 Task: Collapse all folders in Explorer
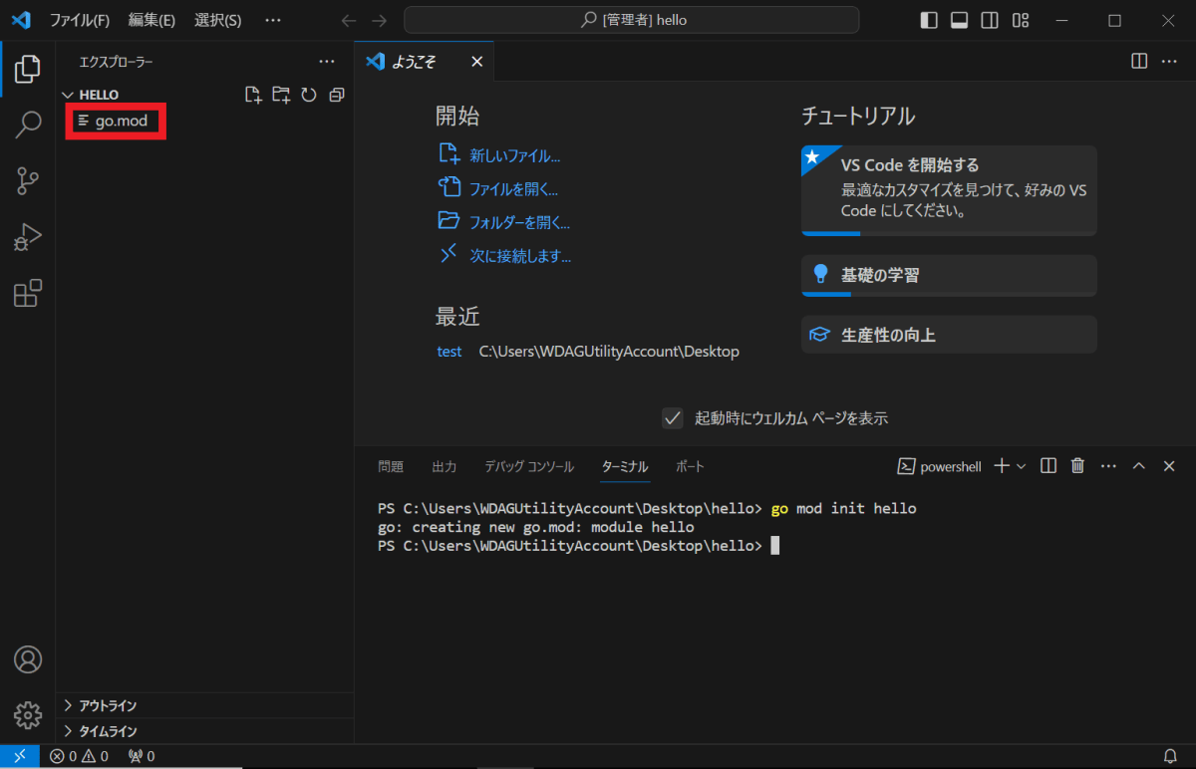click(x=337, y=95)
